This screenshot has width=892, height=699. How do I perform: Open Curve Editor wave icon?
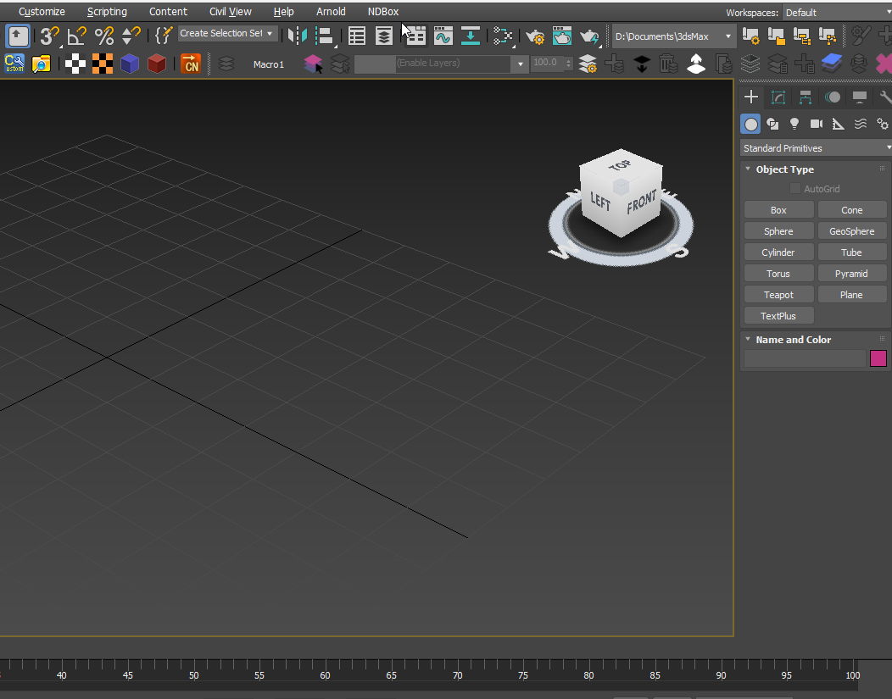coord(443,36)
